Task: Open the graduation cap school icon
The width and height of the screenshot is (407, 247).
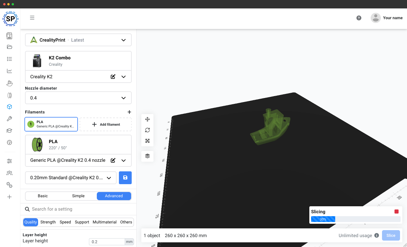Action: tap(9, 131)
